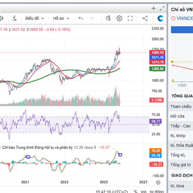
Task: Click the redo arrow
Action: point(91,18)
